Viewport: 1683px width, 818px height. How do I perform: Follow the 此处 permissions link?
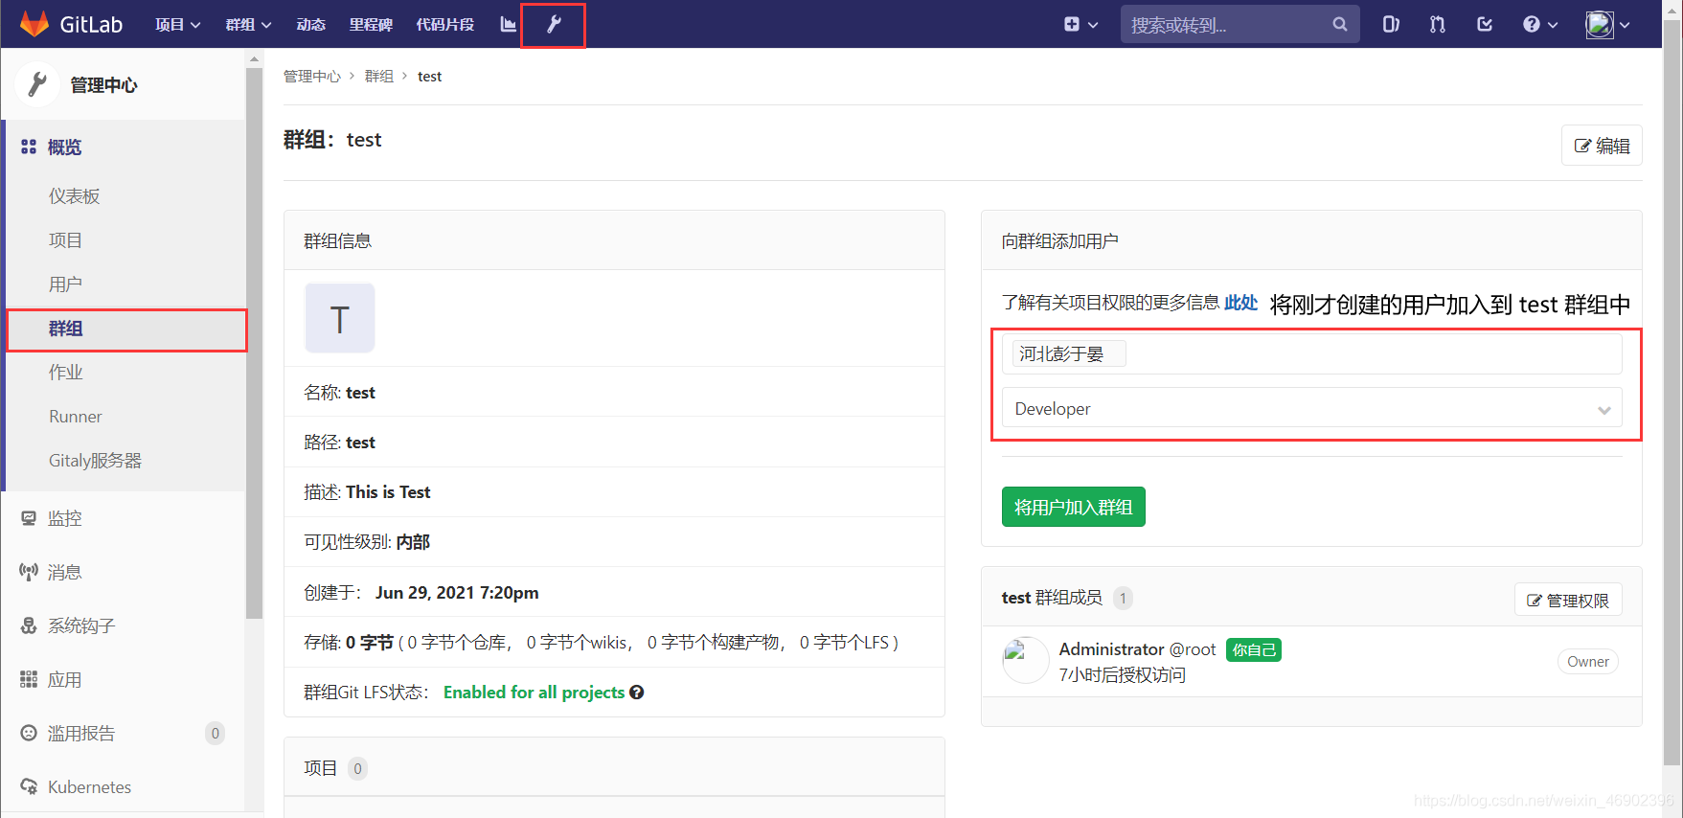[x=1240, y=303]
